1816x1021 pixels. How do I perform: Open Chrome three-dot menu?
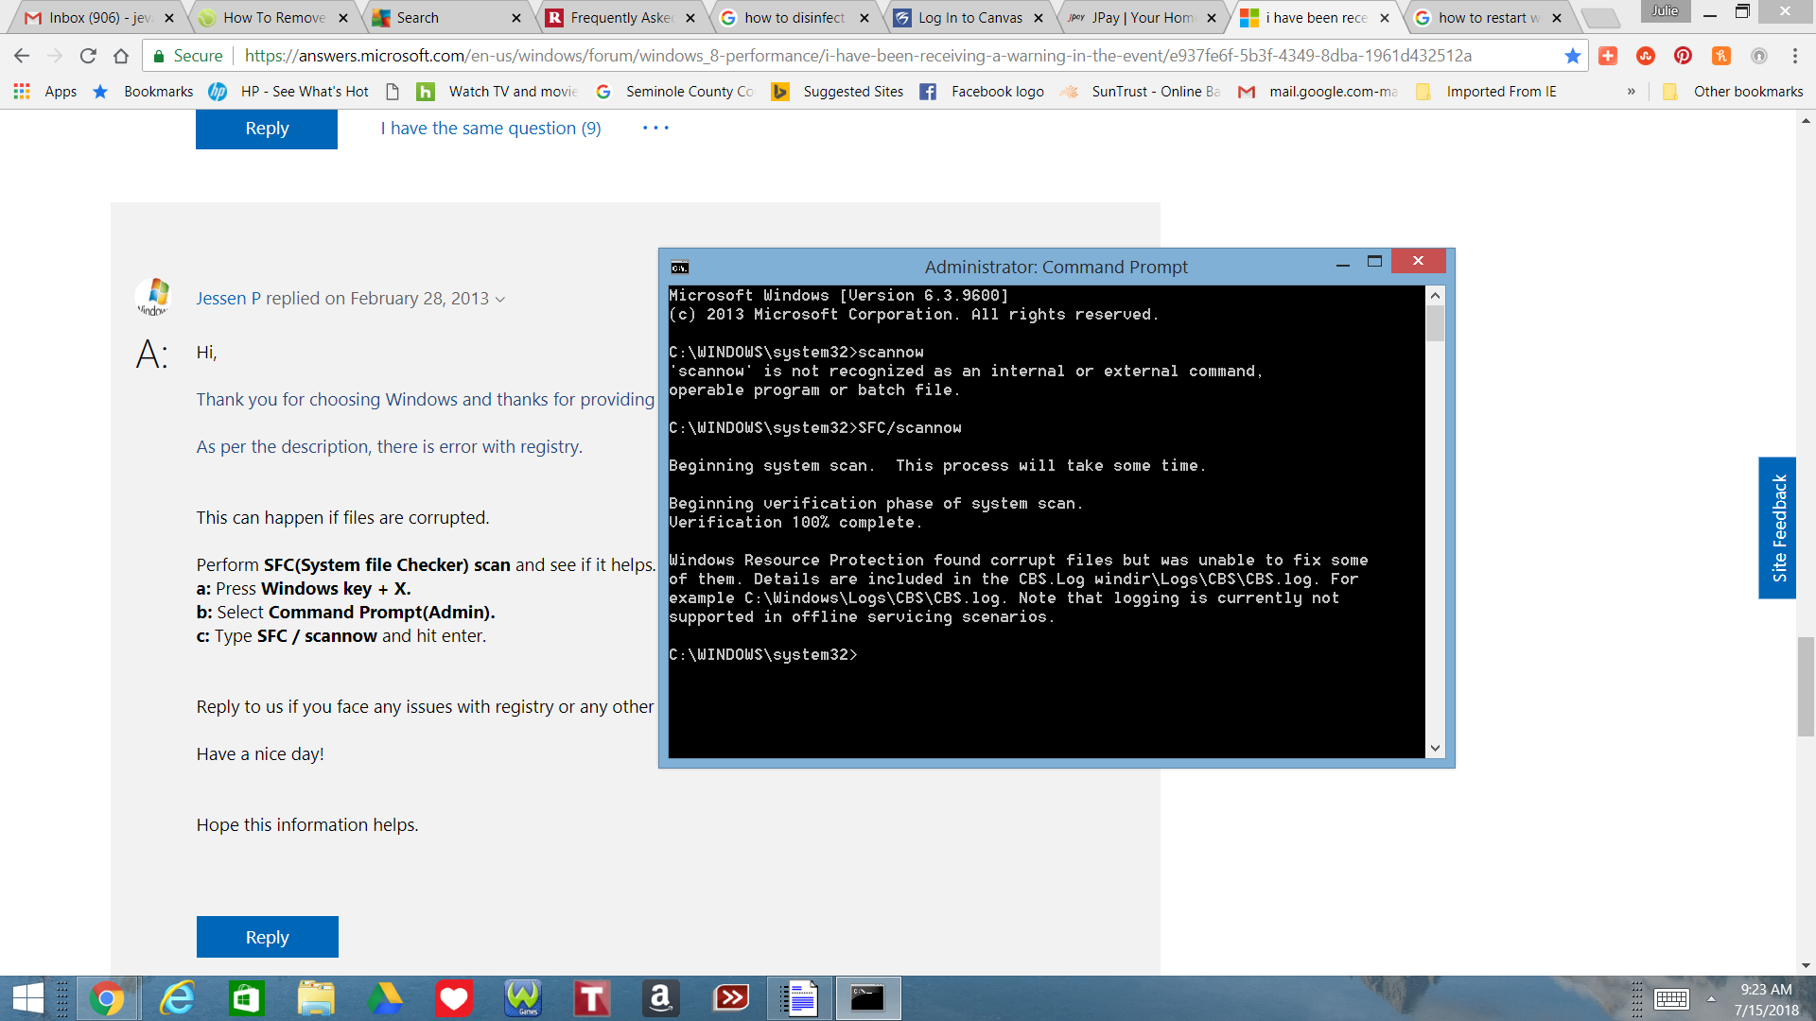1794,56
